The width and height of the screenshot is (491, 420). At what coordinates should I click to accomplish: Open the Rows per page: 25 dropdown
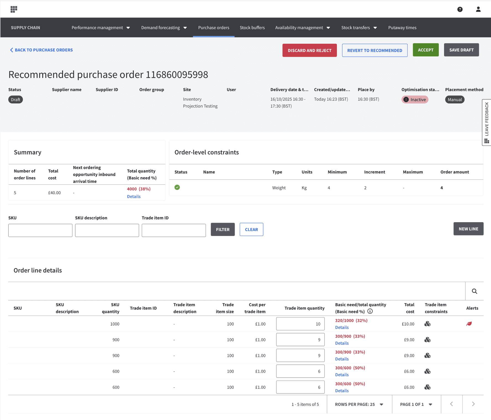tap(359, 404)
